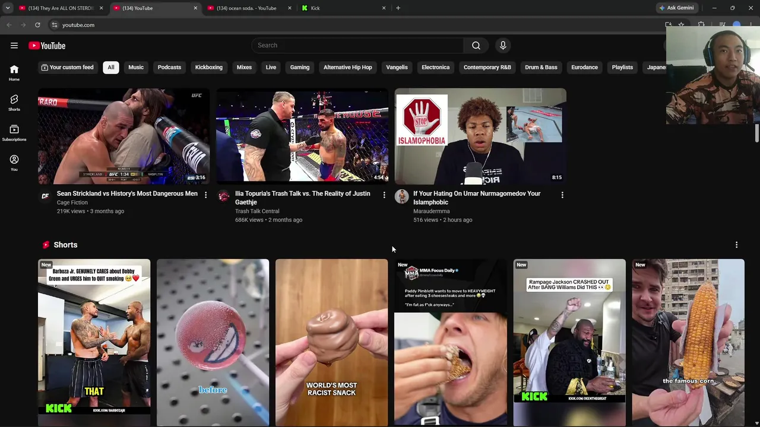The image size is (760, 427).
Task: Visit the Cage Fiction channel name
Action: pyautogui.click(x=72, y=203)
